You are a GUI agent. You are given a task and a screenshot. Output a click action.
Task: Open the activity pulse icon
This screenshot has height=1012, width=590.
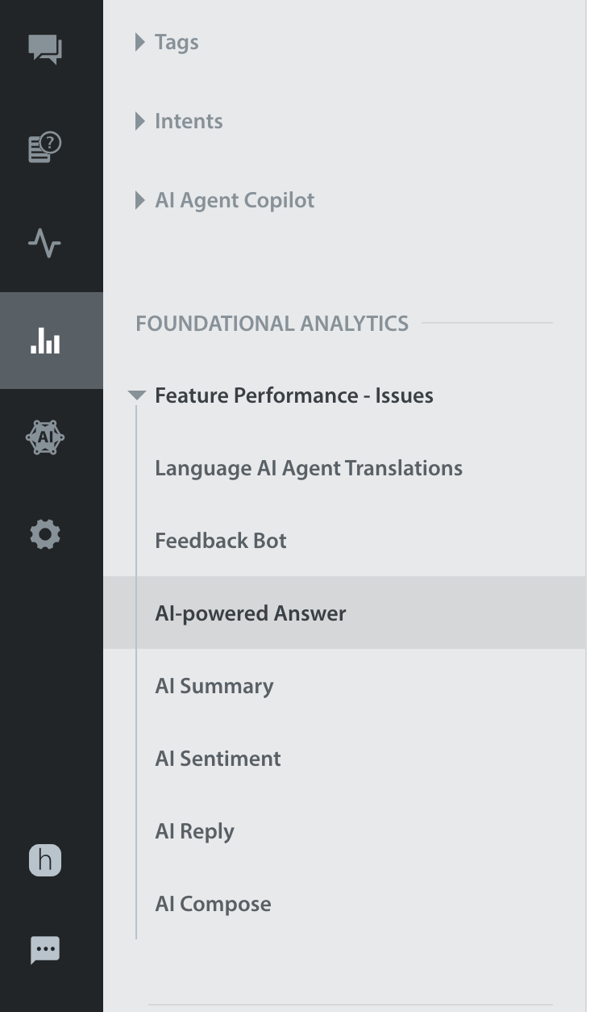coord(45,243)
